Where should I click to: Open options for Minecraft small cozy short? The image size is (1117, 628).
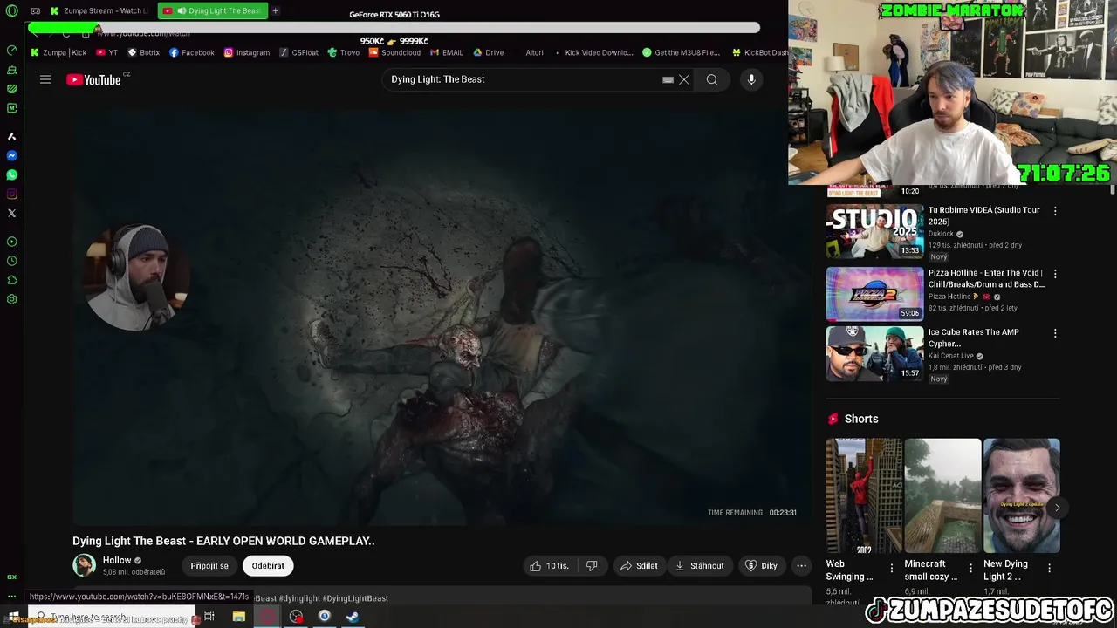970,568
